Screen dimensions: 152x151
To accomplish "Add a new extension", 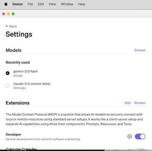I will pos(127,103).
